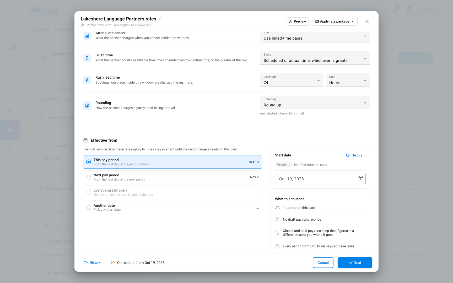Select the Next pay period radio option
Screen dimensions: 453x283
[172, 177]
